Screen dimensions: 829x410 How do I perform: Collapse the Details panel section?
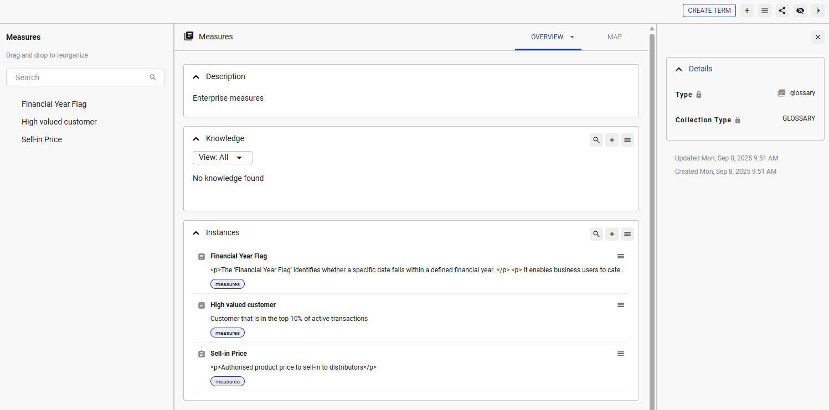pyautogui.click(x=679, y=69)
